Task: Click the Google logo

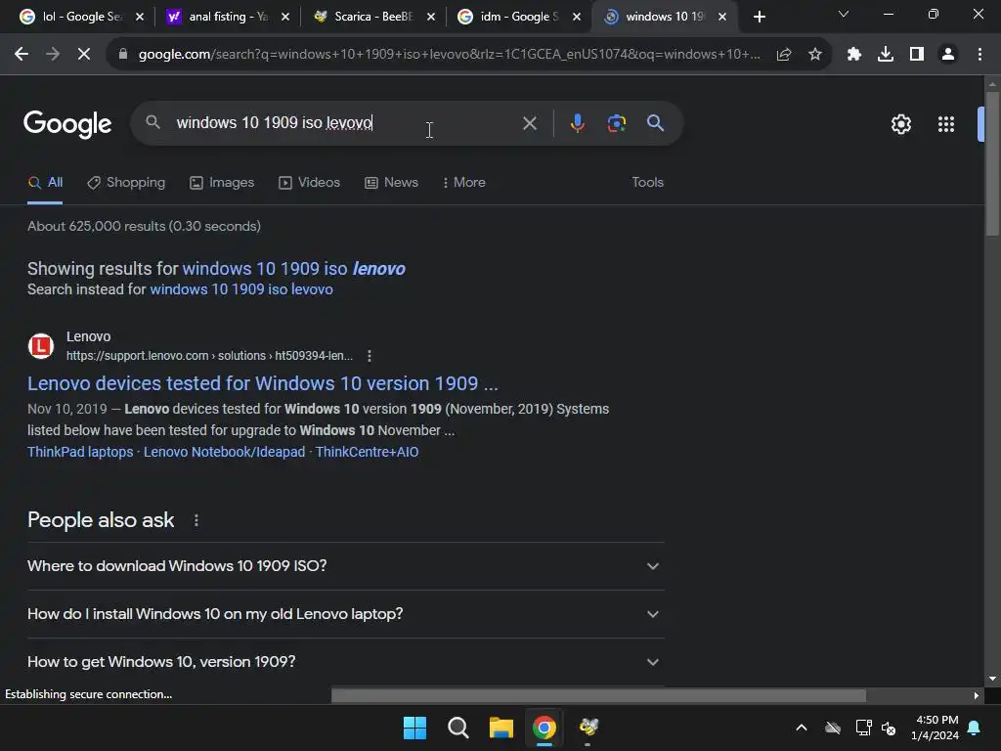Action: [67, 124]
